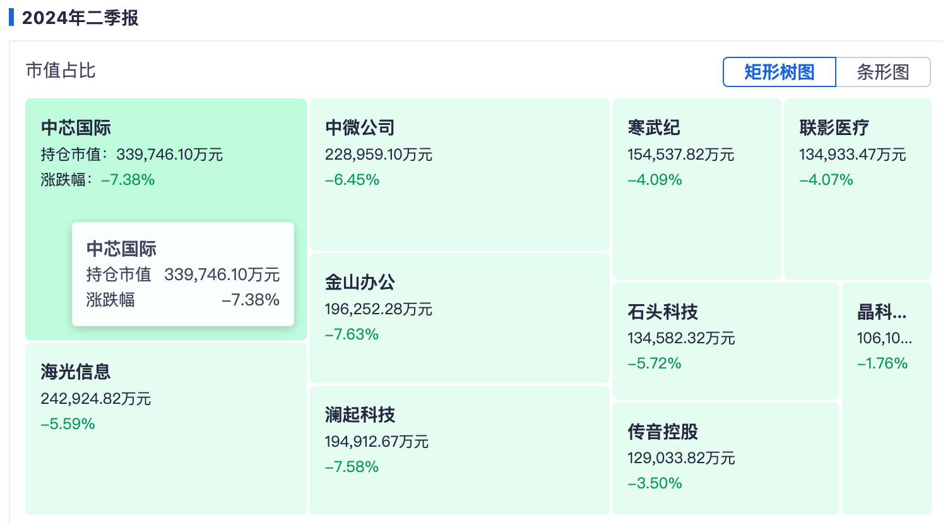Click the -3.50% change for 传音控股
Screen dimensions: 943x525
point(655,483)
